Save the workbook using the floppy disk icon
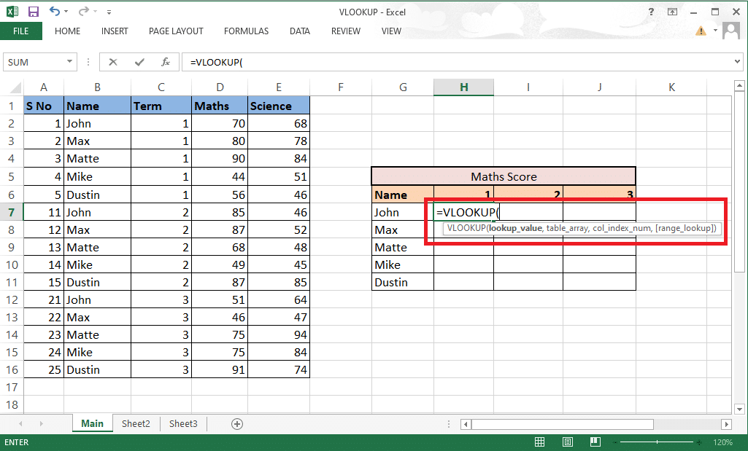Image resolution: width=748 pixels, height=451 pixels. (x=34, y=12)
